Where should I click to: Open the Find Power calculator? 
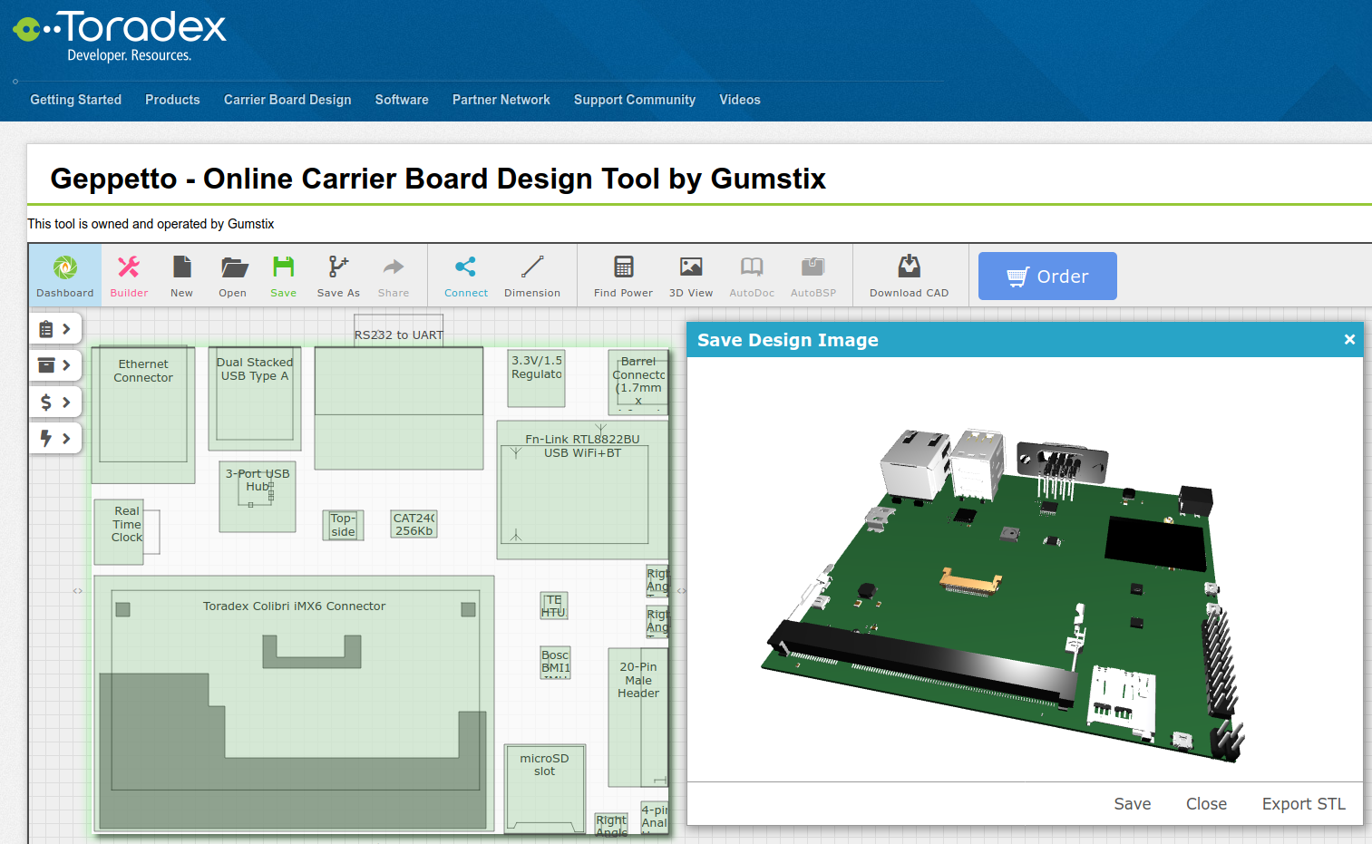click(x=622, y=275)
